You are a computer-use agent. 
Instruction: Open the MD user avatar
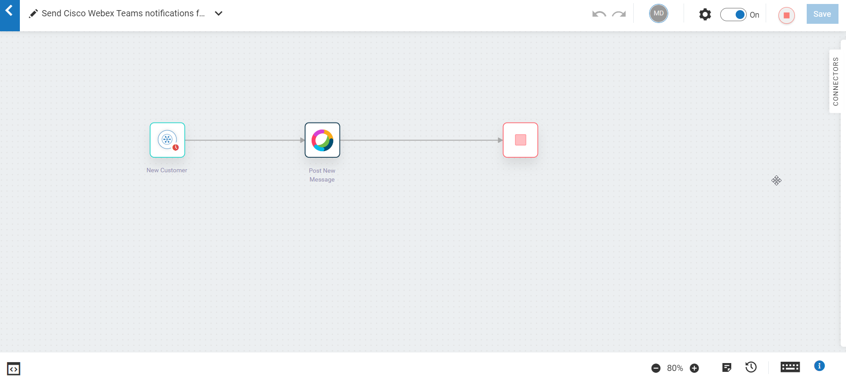[x=658, y=14]
